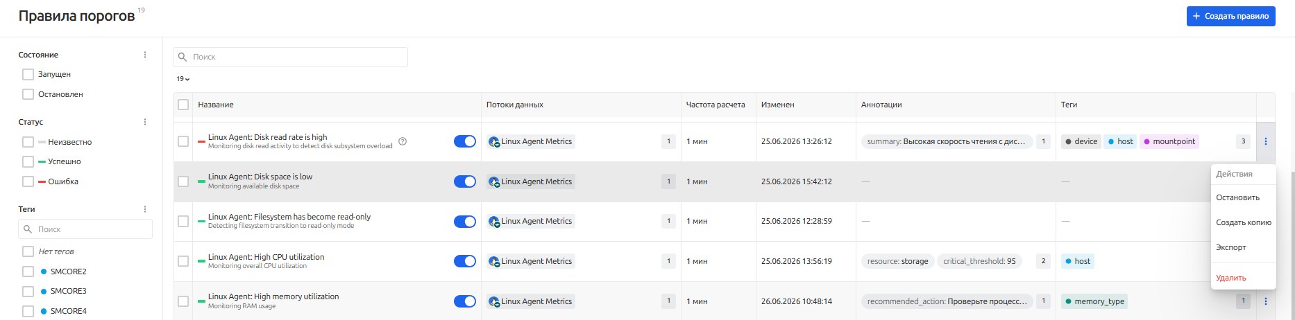Toggle off the Disk read rate is high rule
The width and height of the screenshot is (1295, 320).
(465, 141)
